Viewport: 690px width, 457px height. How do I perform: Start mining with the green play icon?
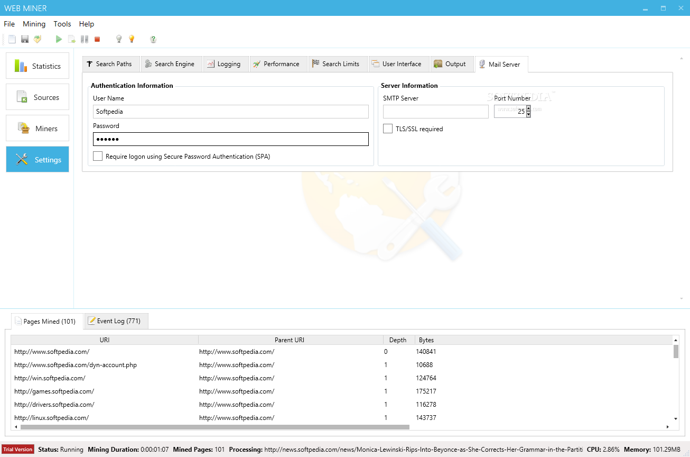tap(59, 39)
